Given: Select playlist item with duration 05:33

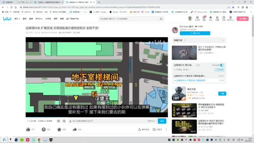Looking at the screenshot, I should point(199,76).
